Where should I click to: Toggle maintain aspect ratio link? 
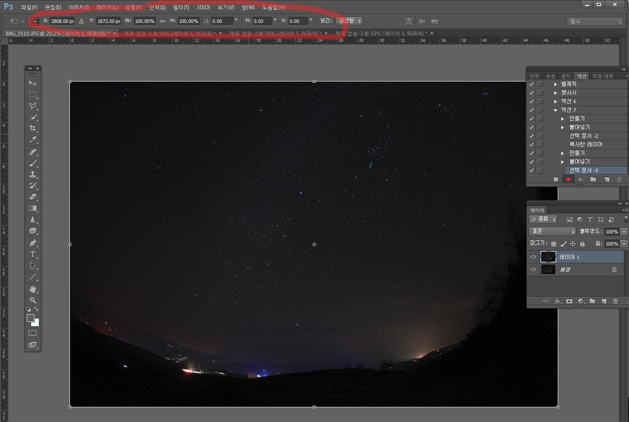click(x=162, y=21)
